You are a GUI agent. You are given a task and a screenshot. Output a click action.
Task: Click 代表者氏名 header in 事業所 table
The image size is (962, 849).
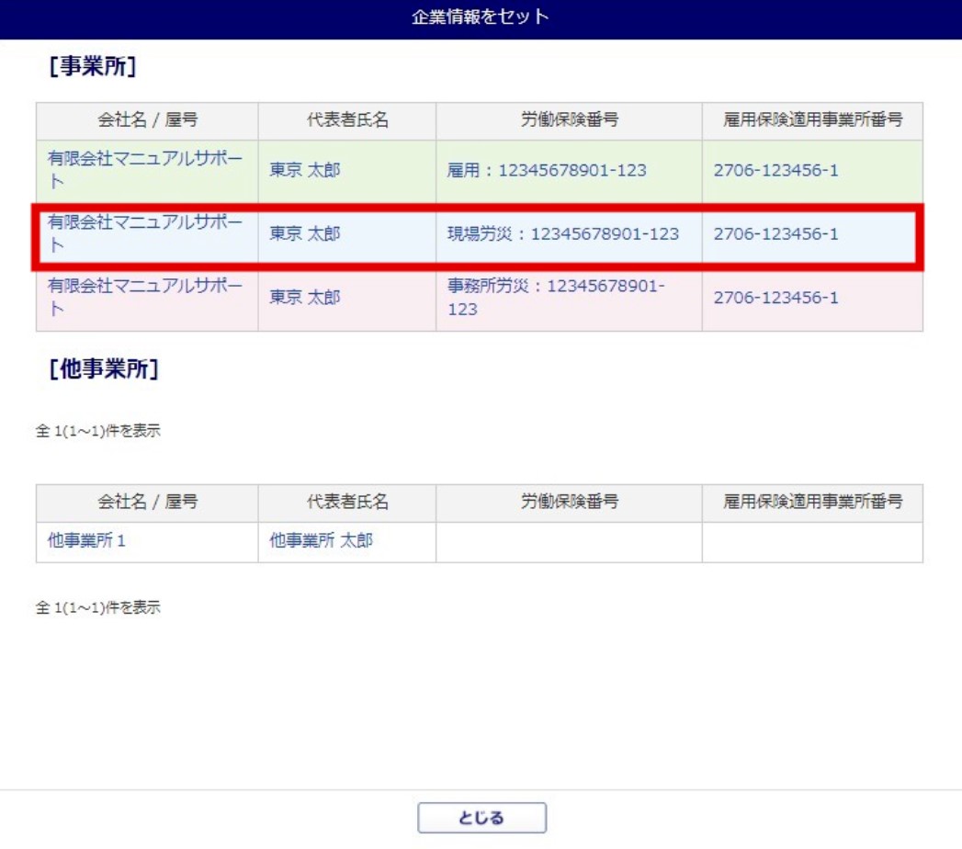coord(347,119)
